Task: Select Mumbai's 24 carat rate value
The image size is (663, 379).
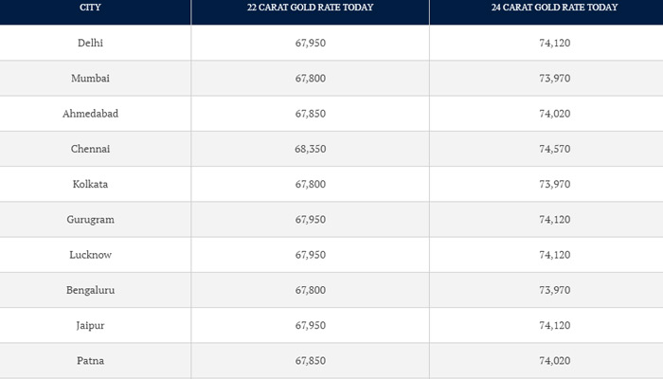Action: (547, 78)
